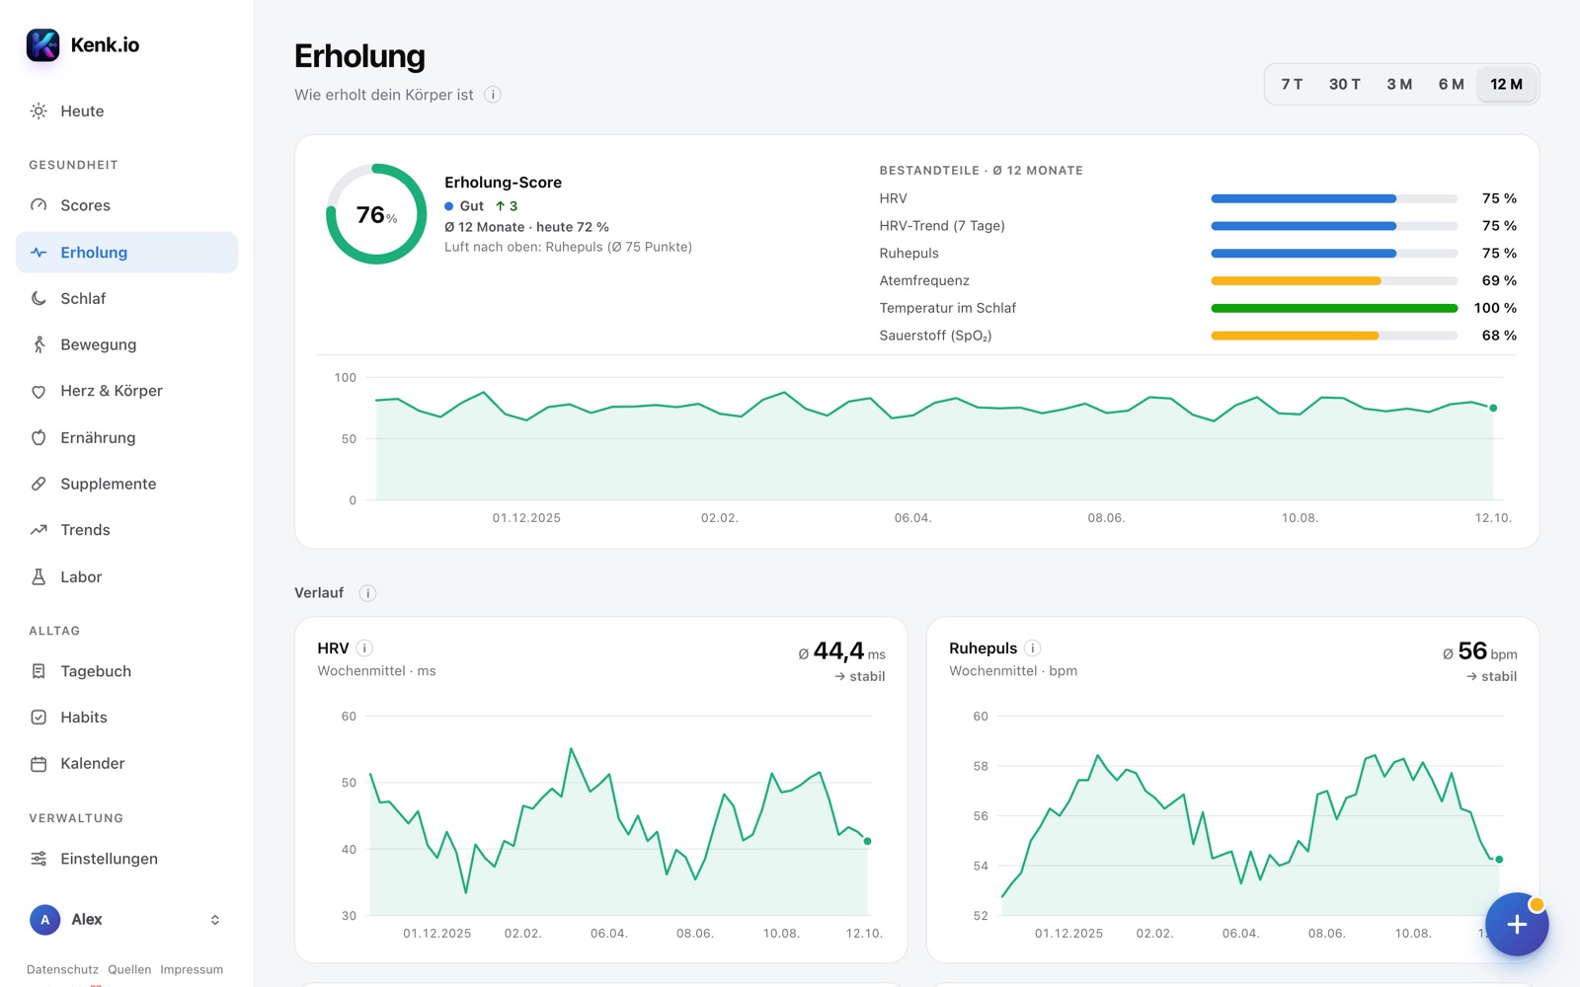Select the 12 M time range
Image resolution: width=1580 pixels, height=987 pixels.
pyautogui.click(x=1506, y=84)
